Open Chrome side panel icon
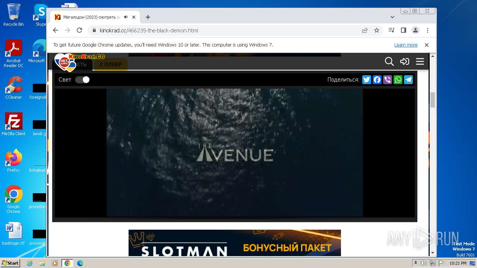 click(x=403, y=30)
